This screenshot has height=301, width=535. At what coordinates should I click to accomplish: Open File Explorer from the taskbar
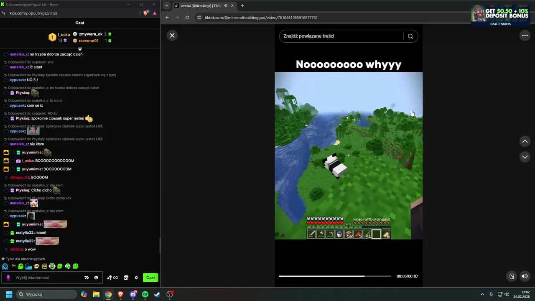(96, 294)
